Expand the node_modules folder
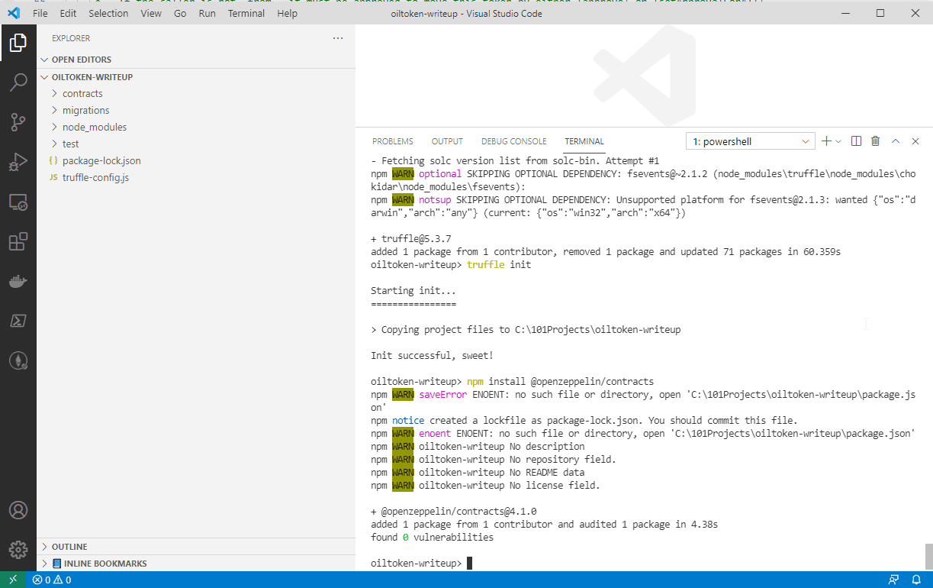Screen dimensions: 933x588 195,127
